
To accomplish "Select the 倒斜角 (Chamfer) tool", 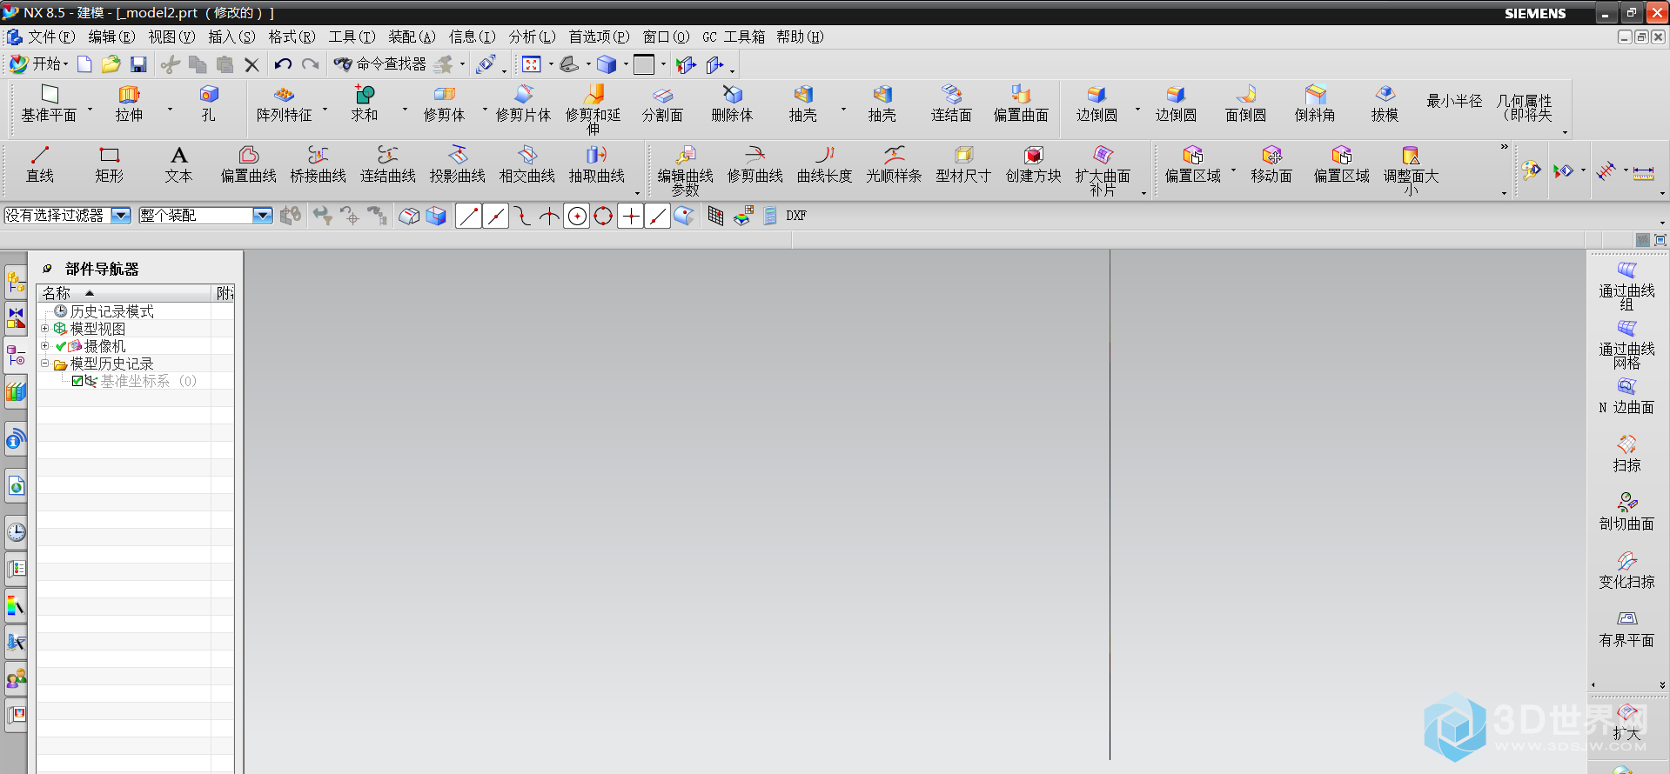I will [x=1315, y=103].
